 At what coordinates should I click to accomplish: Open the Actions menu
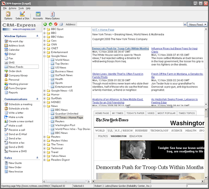coord(13,8)
